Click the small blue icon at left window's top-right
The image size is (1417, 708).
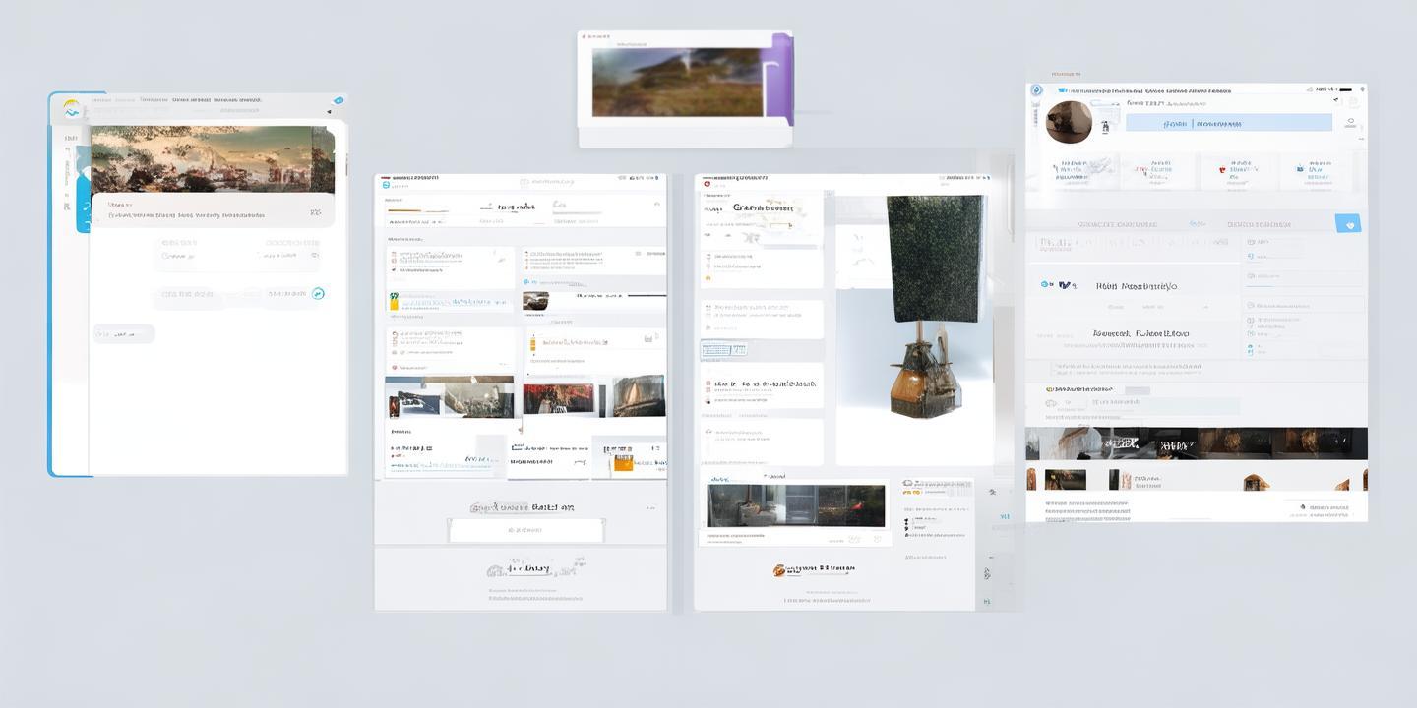click(339, 100)
